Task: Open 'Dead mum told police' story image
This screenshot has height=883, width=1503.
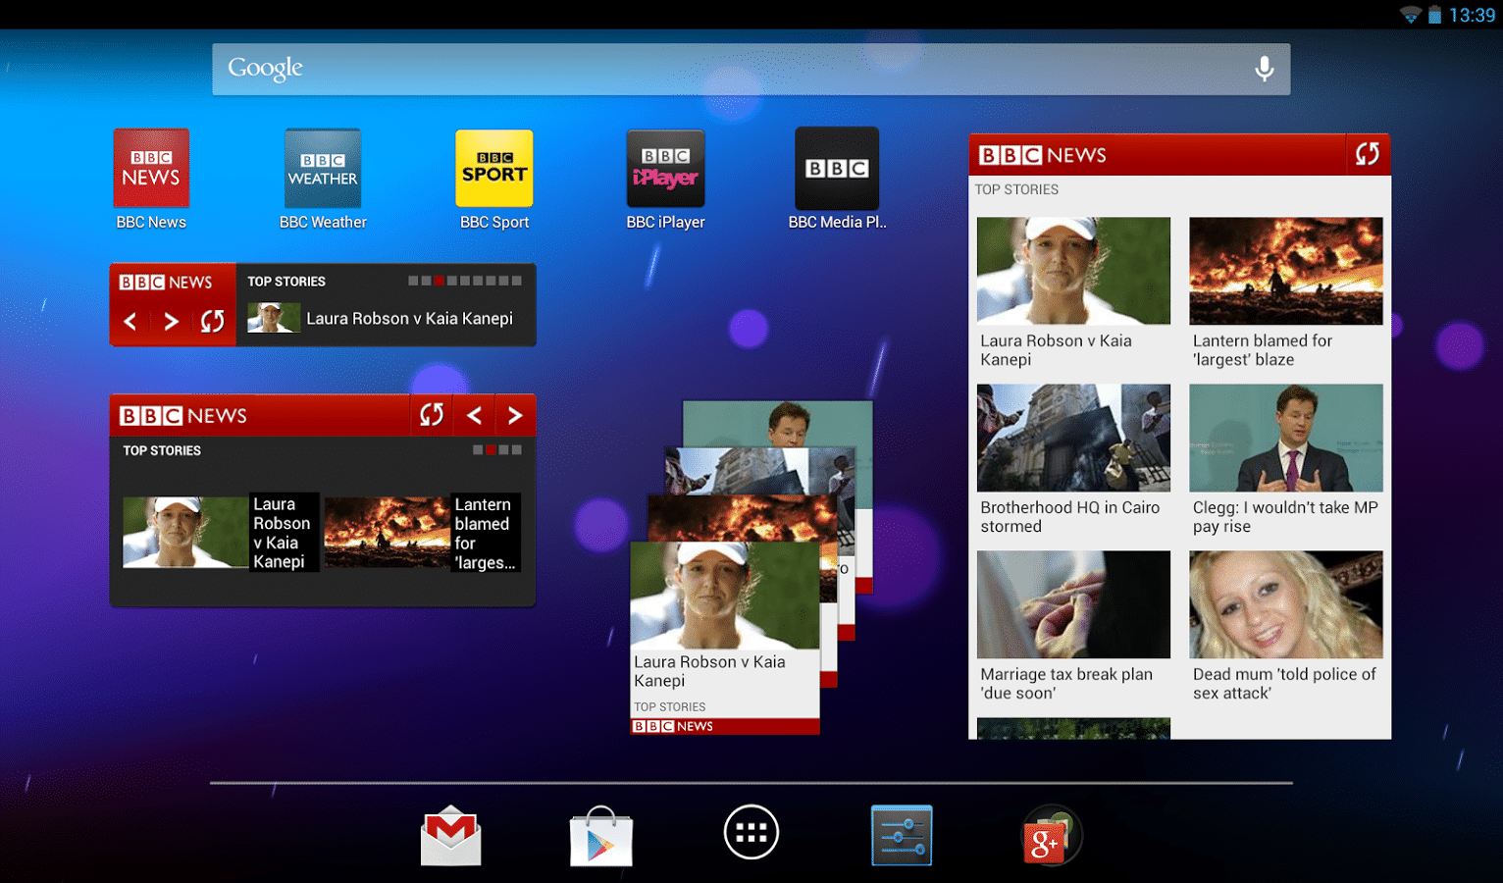Action: pyautogui.click(x=1285, y=604)
